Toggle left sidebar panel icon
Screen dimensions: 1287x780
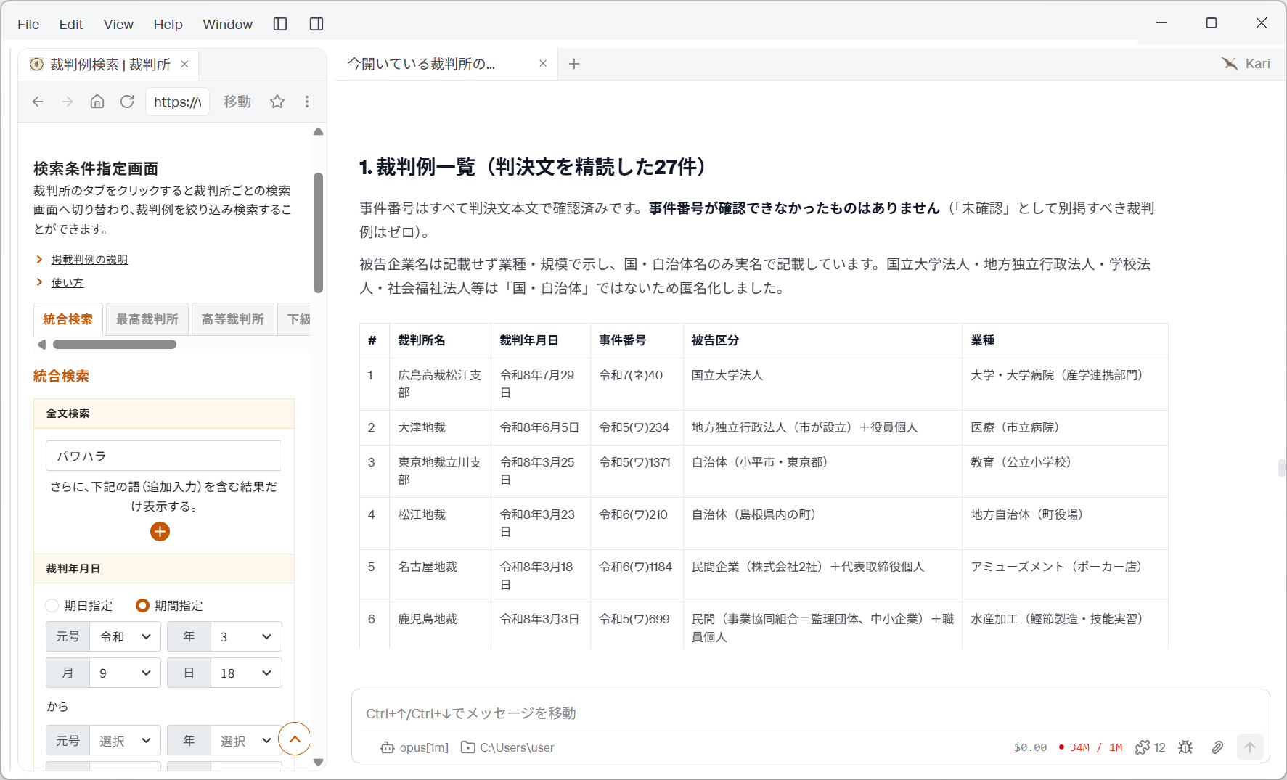pos(280,24)
